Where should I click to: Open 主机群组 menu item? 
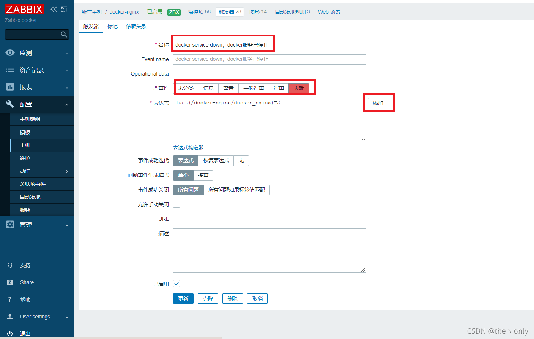(42, 119)
